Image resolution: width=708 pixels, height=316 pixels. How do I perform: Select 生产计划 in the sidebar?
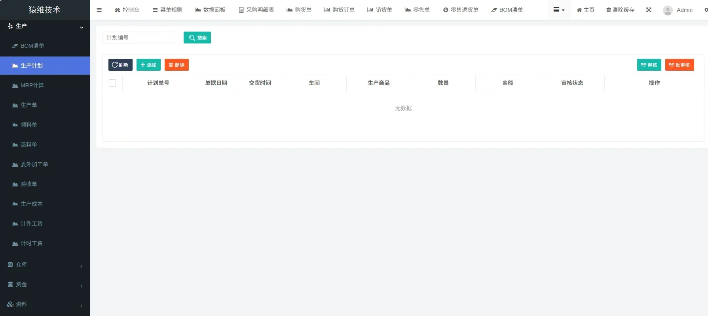point(45,66)
